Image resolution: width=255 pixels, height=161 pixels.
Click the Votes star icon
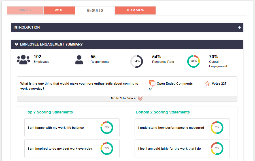[207, 83]
